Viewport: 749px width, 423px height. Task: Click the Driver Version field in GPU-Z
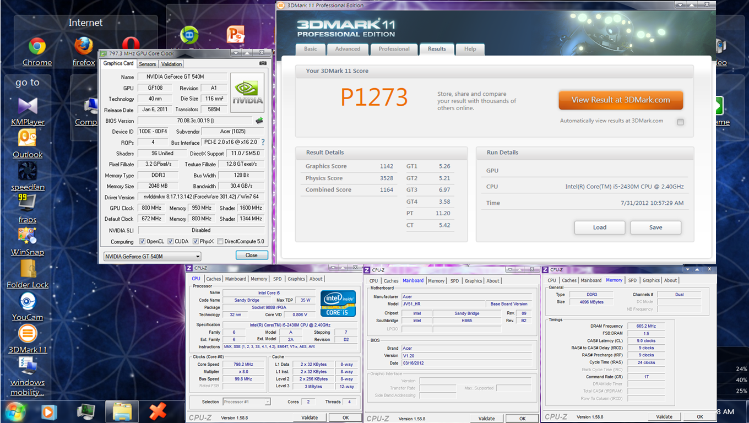pyautogui.click(x=201, y=197)
